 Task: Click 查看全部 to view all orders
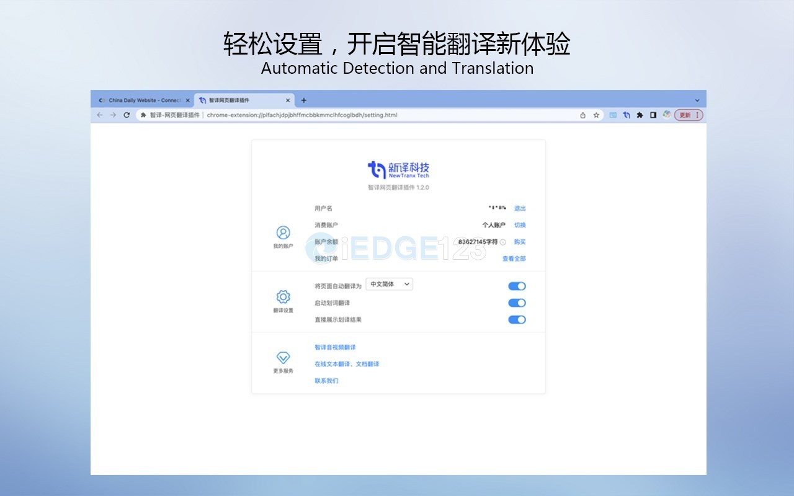pos(514,259)
